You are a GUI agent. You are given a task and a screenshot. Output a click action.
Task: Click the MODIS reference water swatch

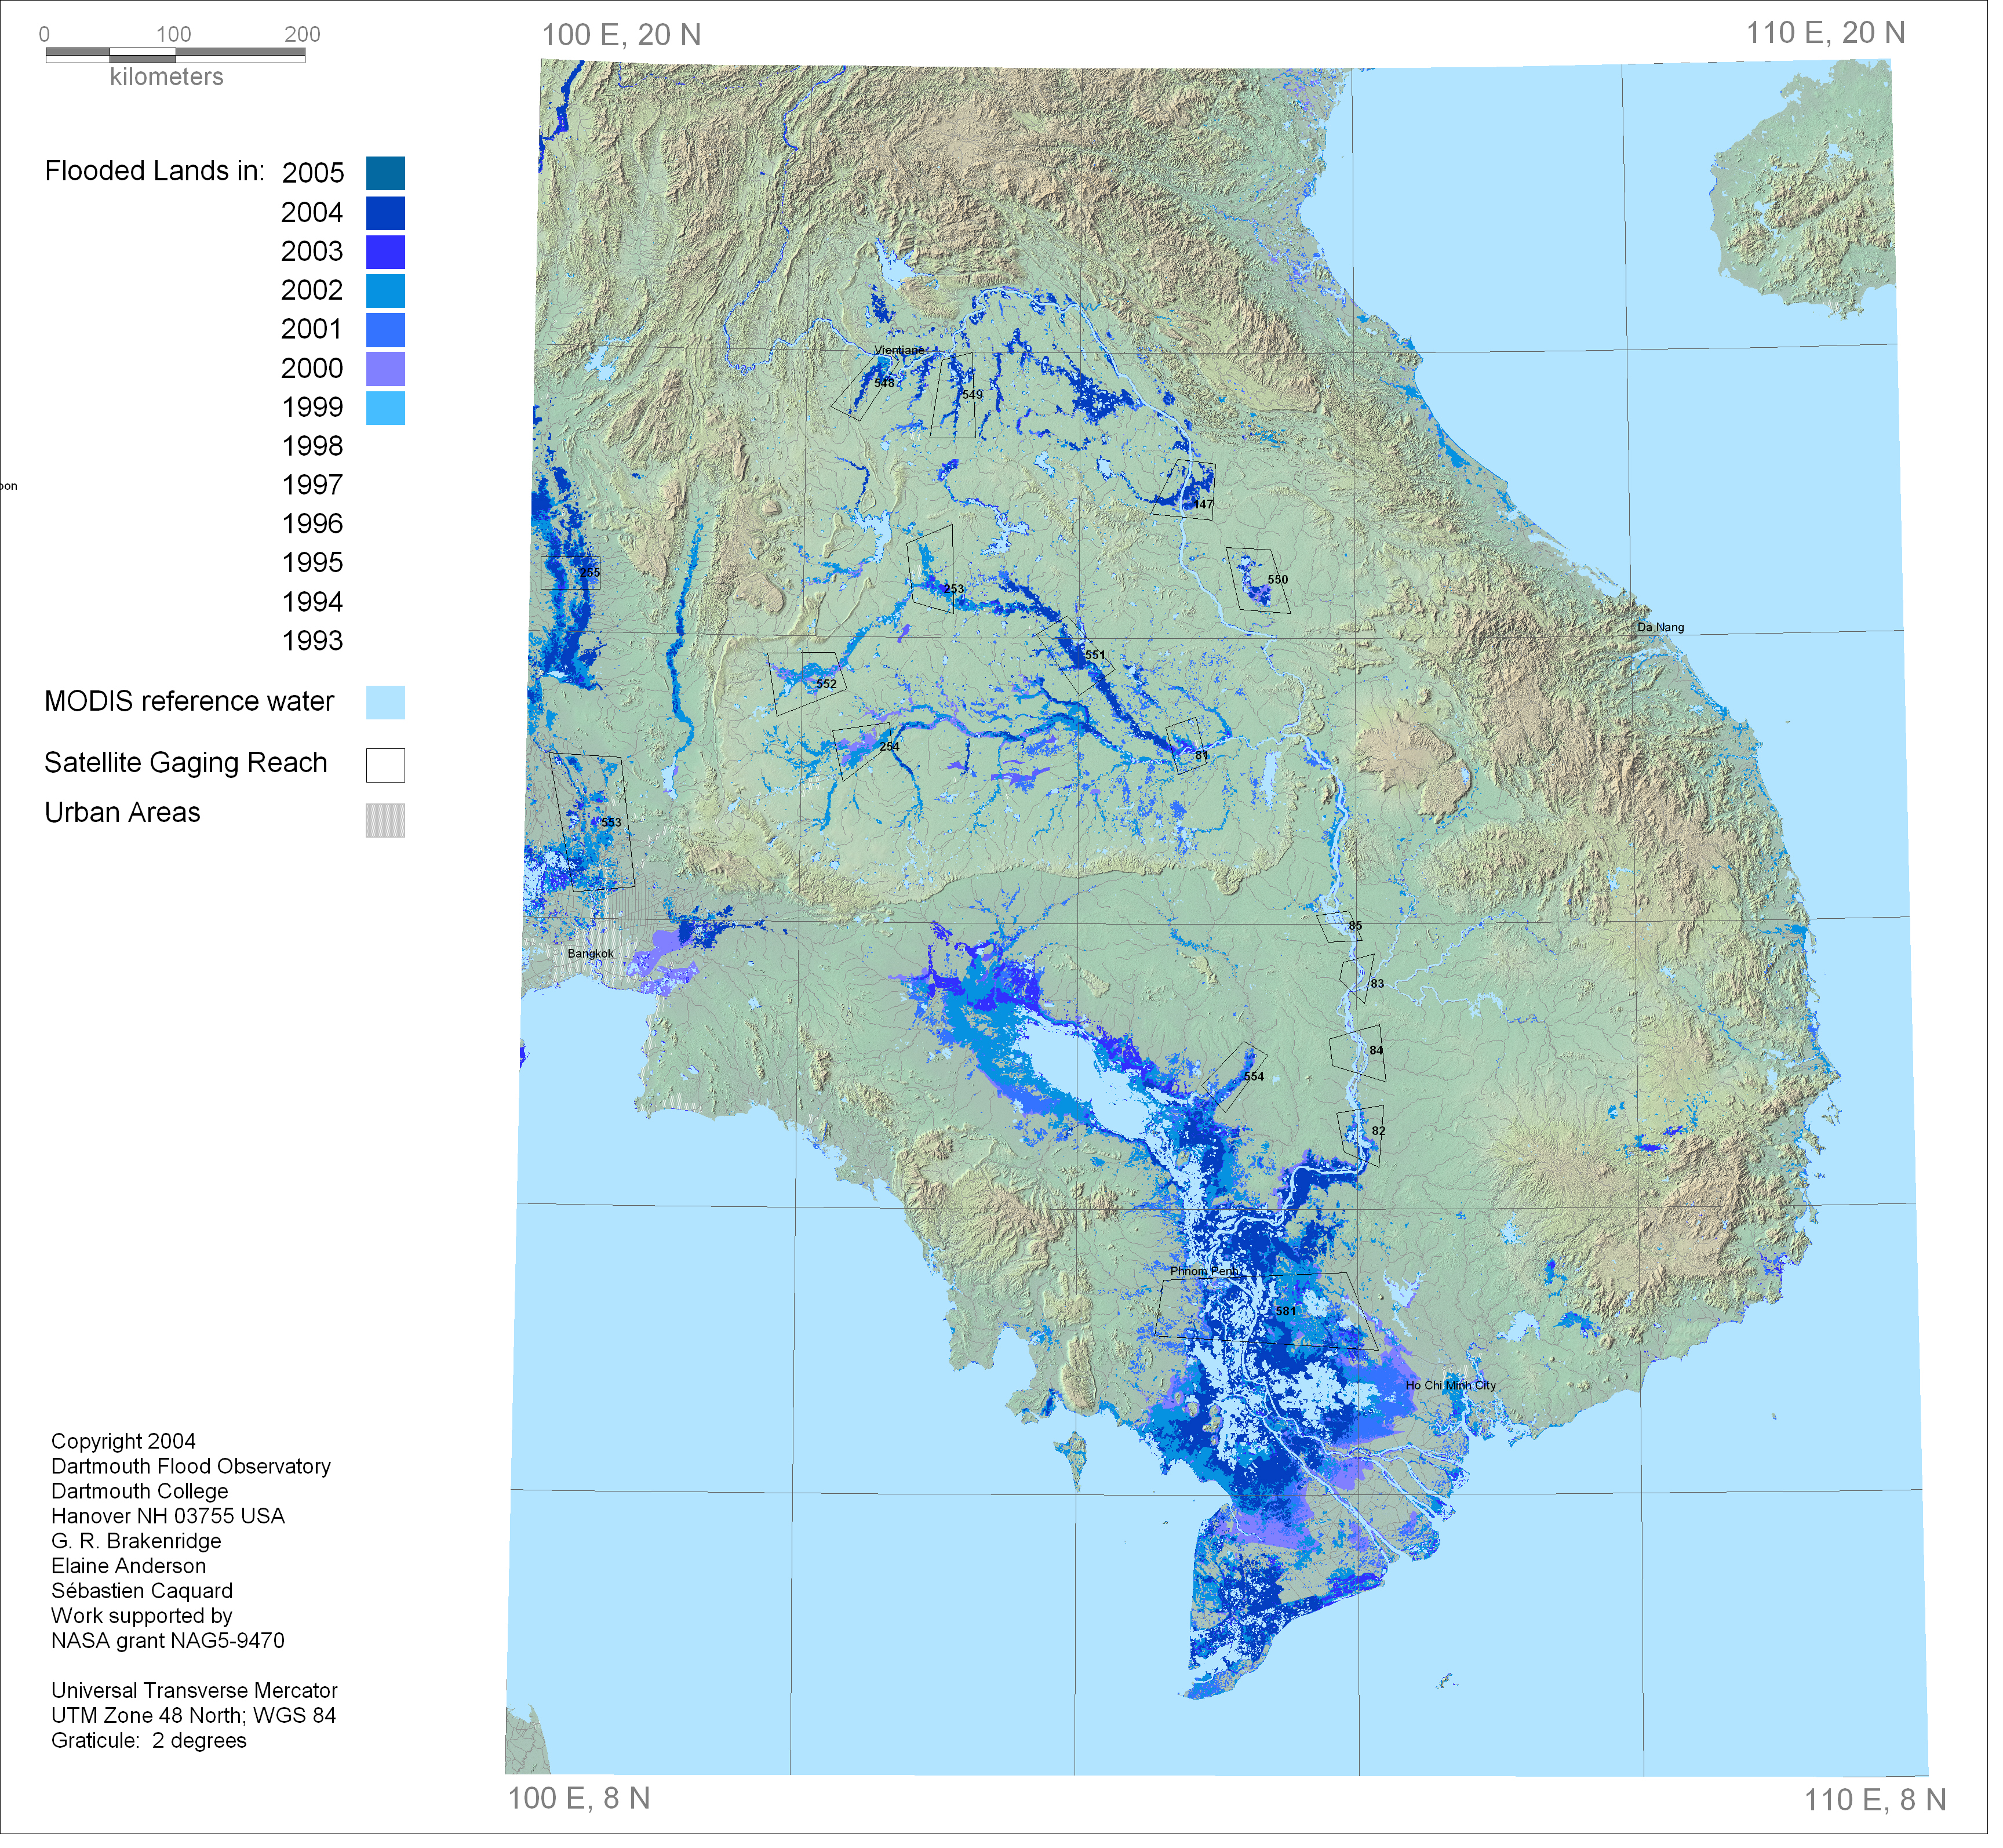pyautogui.click(x=385, y=703)
